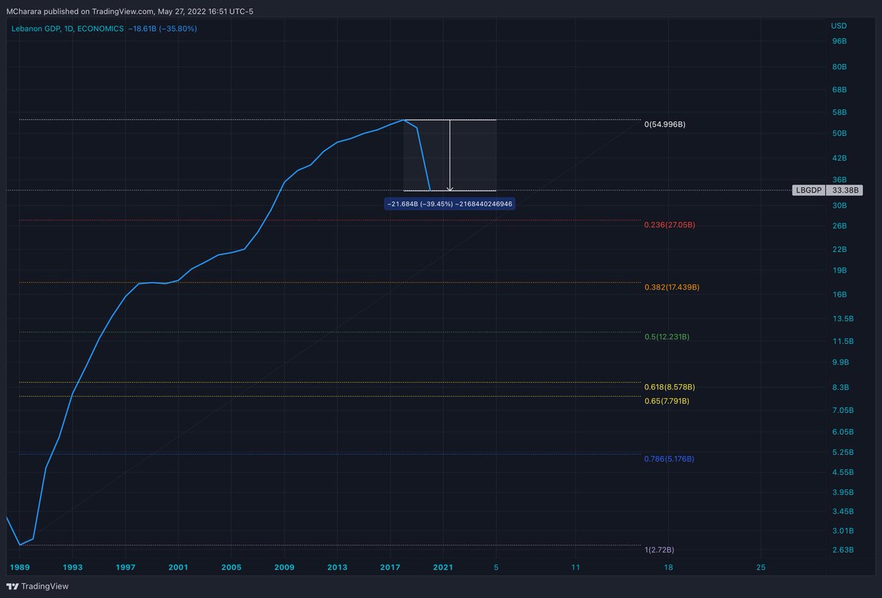Click the 1993 label on time axis
This screenshot has width=882, height=598.
coord(72,567)
